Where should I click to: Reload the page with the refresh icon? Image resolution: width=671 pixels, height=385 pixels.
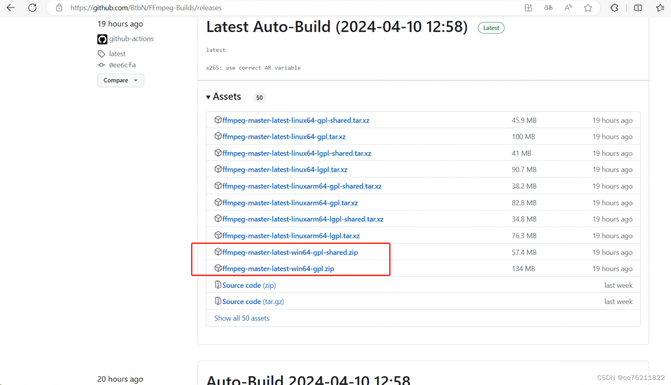tap(33, 8)
